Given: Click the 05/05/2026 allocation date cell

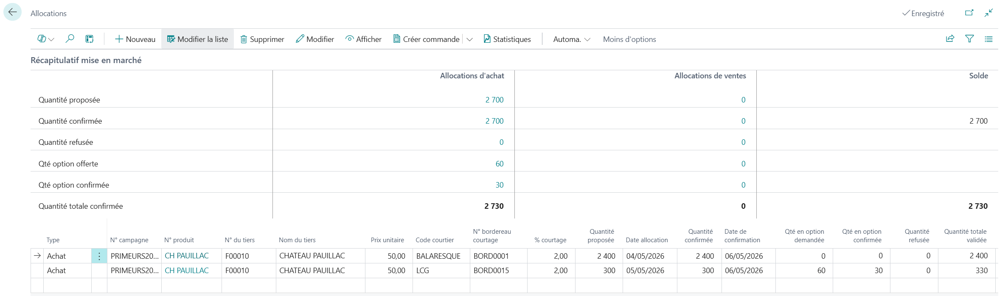Looking at the screenshot, I should [650, 270].
